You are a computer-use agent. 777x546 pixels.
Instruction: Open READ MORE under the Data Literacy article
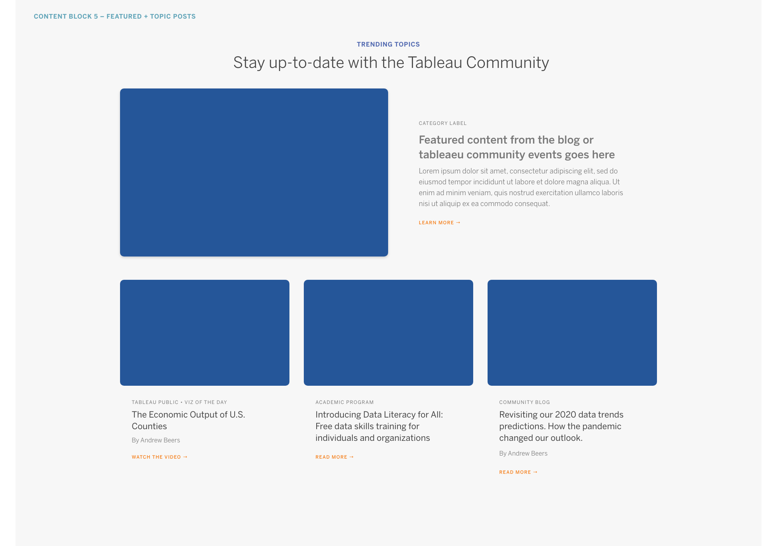(x=331, y=457)
